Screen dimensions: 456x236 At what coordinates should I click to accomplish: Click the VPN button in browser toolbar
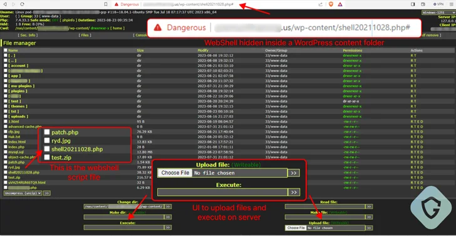point(438,4)
